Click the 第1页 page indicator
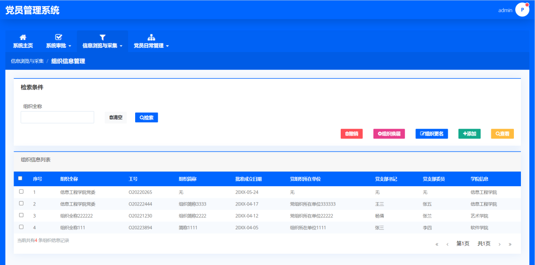 coord(463,243)
